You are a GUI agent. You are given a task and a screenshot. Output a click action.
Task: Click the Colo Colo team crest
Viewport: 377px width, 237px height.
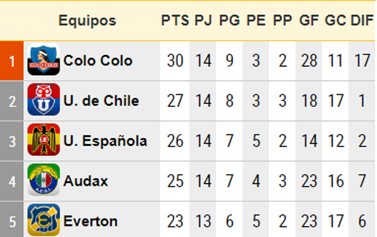44,59
